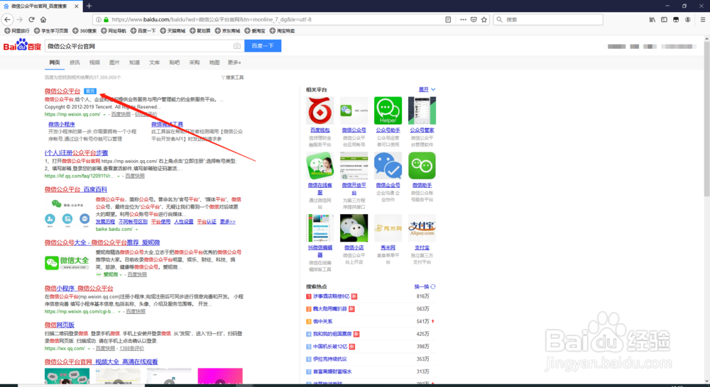Open a new browser tab with plus icon
Viewport: 710px width, 387px height.
pos(89,6)
